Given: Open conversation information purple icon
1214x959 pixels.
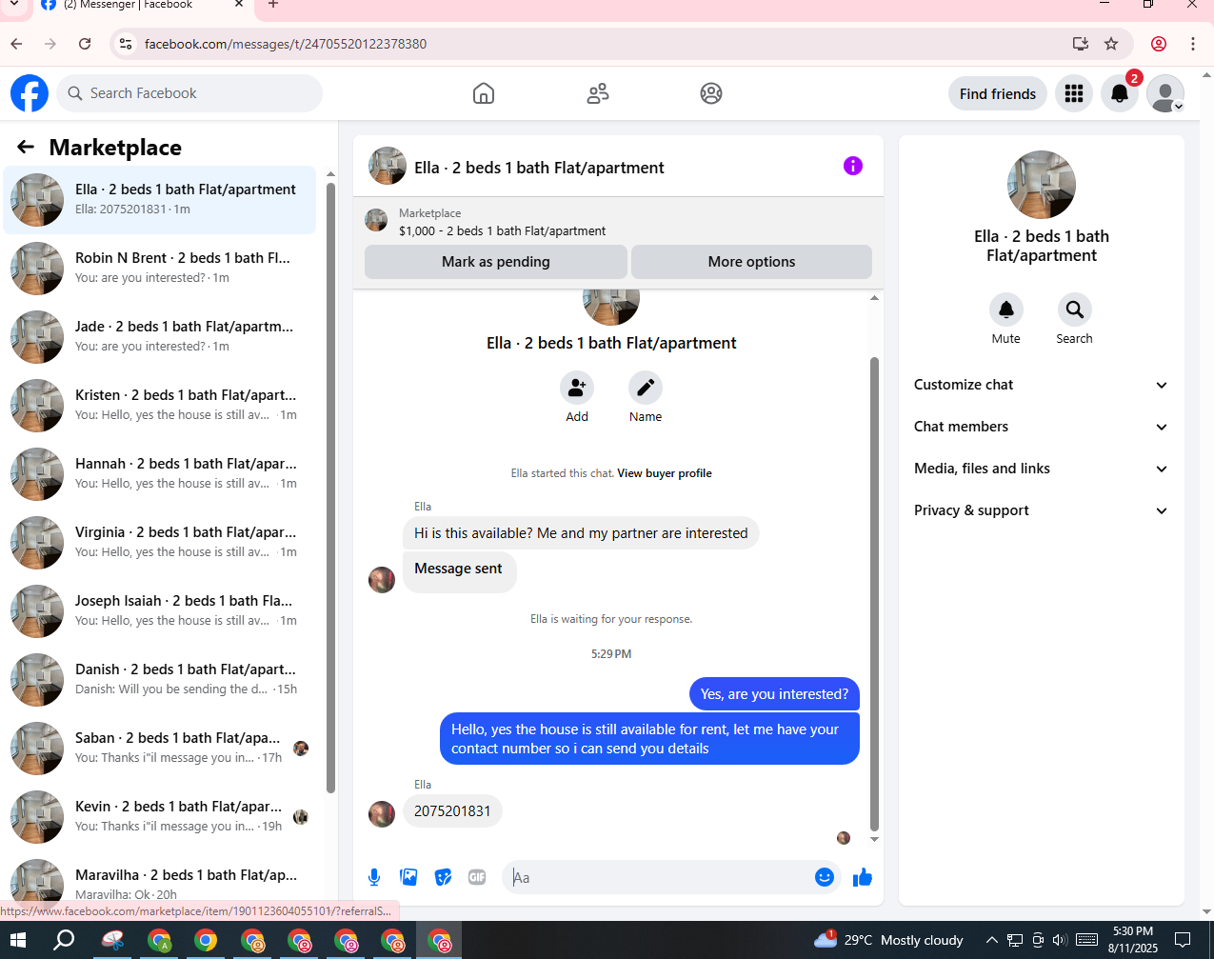Looking at the screenshot, I should (853, 166).
